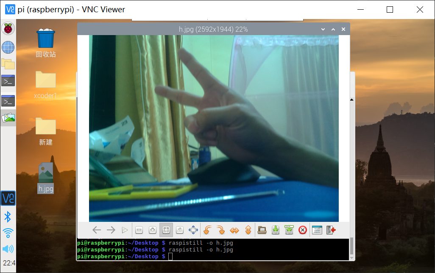Toggle fit image to window

pyautogui.click(x=166, y=230)
